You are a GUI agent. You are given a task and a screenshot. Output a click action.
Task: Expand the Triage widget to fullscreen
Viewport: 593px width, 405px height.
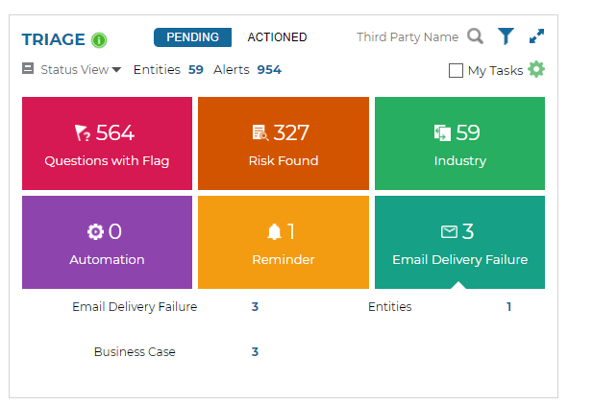click(x=536, y=36)
